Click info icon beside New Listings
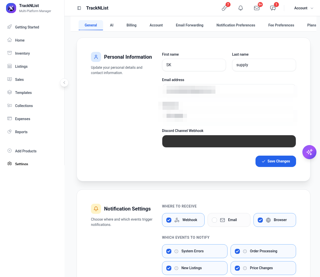This screenshot has width=320, height=277. [176, 268]
